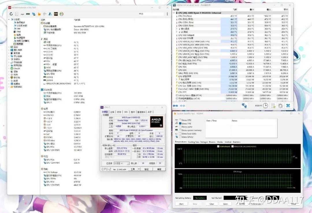Open the Cooling Fans tab in stability test
Image resolution: width=312 pixels, height=213 pixels.
(x=193, y=142)
